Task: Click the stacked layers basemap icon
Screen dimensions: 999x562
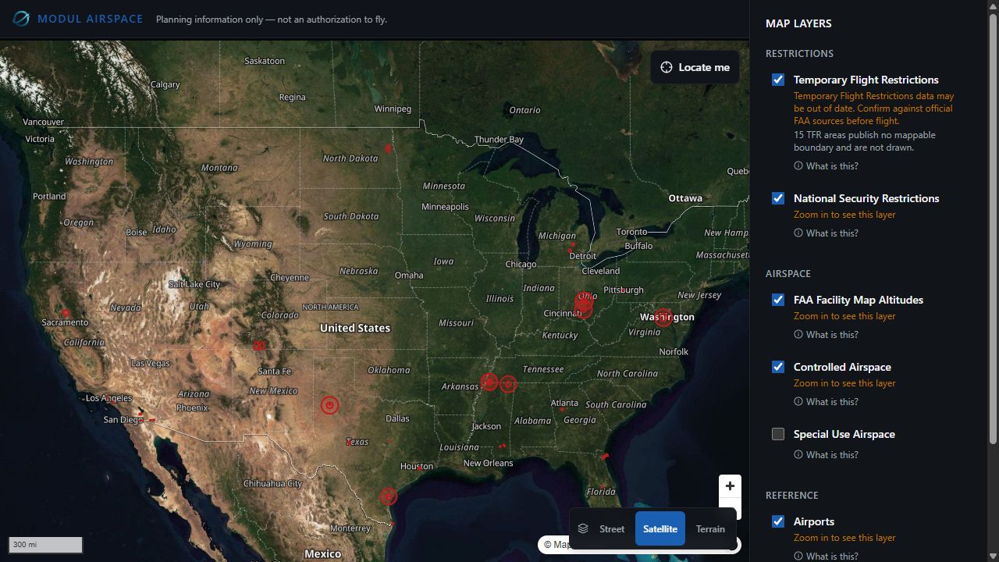Action: coord(583,528)
